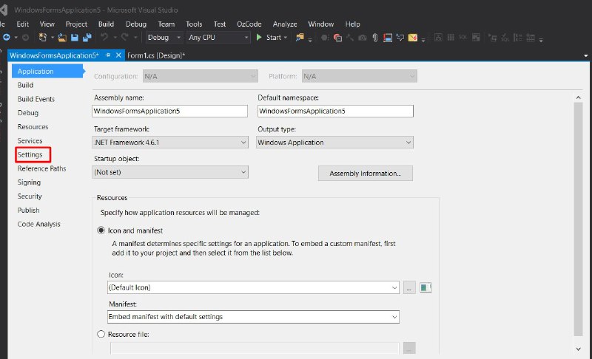592x359 pixels.
Task: Close the WindowsFormsApplication5 properties tab
Action: [x=118, y=55]
